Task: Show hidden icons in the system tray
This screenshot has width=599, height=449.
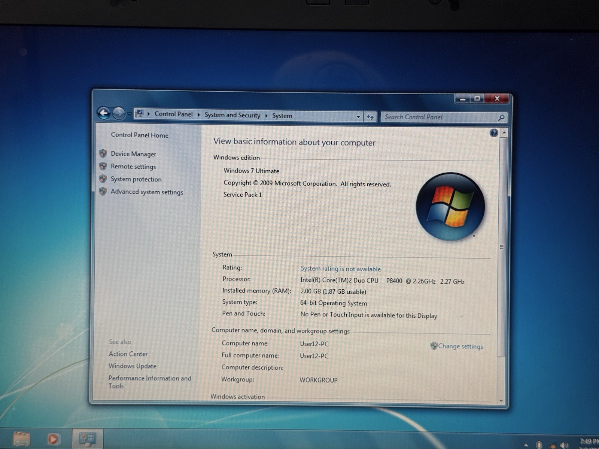Action: tap(526, 445)
